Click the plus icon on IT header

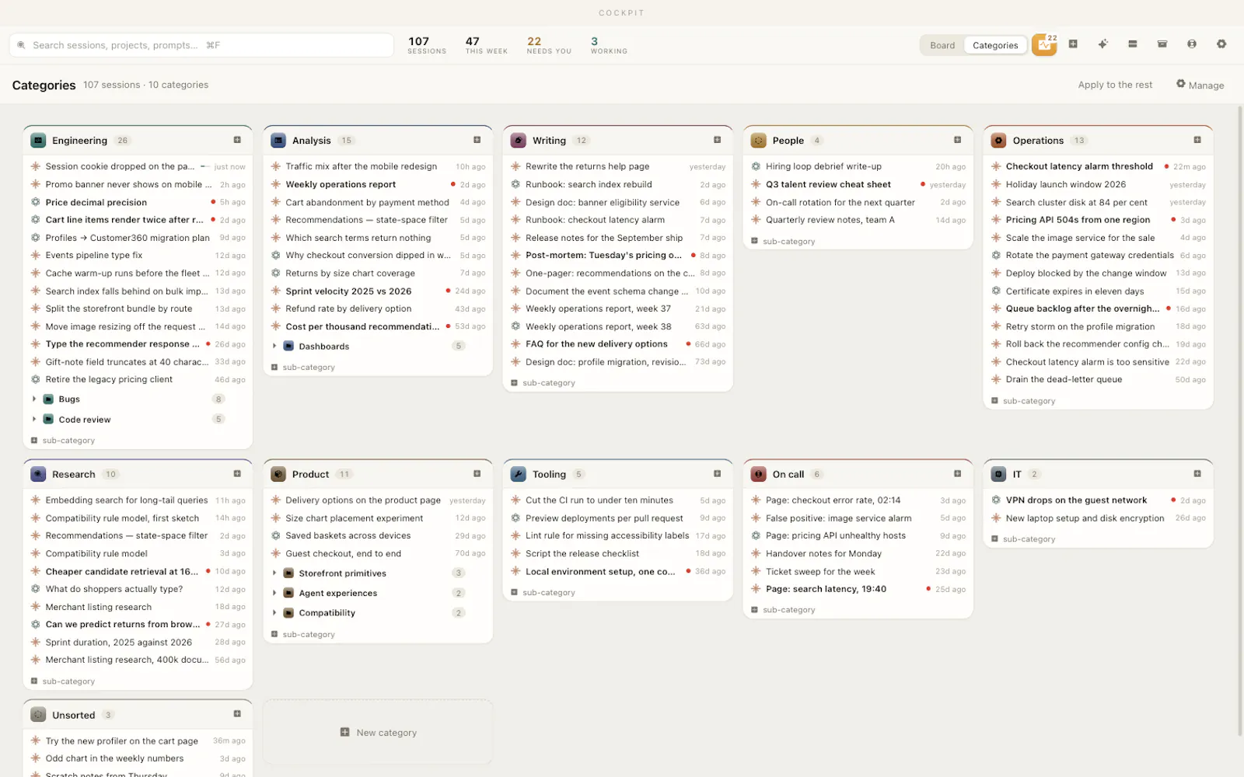(x=1197, y=474)
